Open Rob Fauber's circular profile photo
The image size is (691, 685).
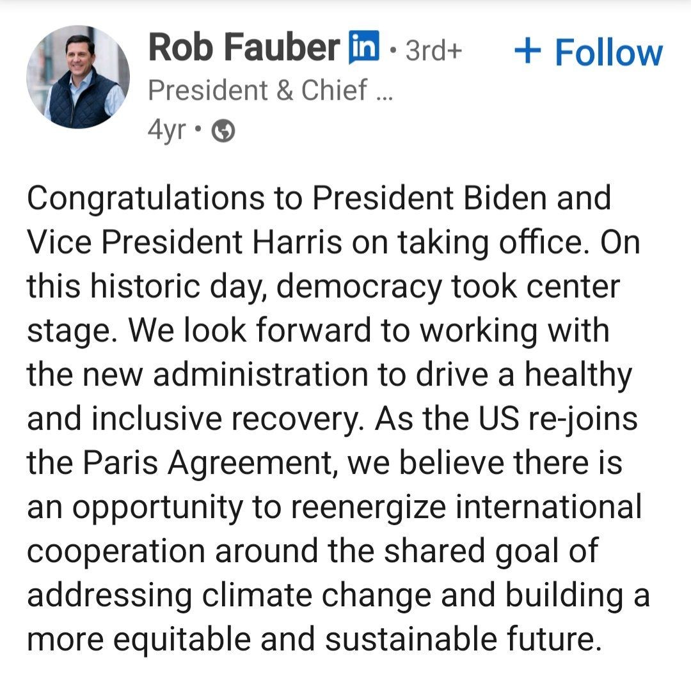(78, 77)
